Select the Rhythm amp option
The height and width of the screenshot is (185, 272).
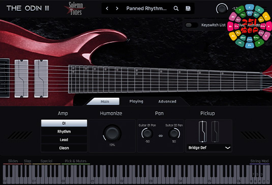point(64,131)
